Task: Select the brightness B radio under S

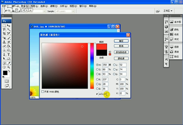Action: (97, 74)
